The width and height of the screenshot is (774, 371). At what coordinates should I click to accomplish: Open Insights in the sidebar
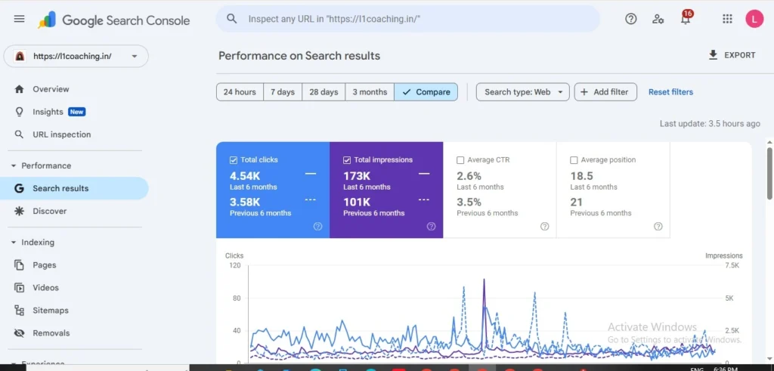[74, 112]
